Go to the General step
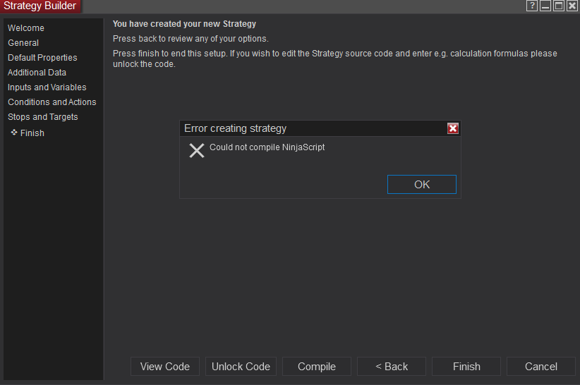 (23, 43)
